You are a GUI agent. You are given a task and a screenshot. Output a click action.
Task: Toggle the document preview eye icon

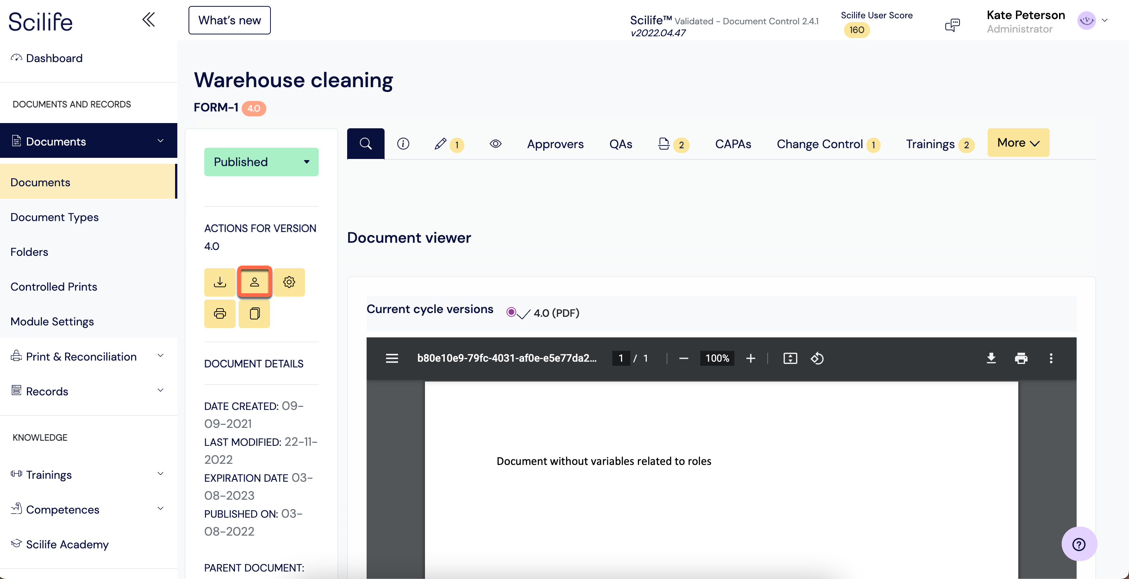click(495, 143)
